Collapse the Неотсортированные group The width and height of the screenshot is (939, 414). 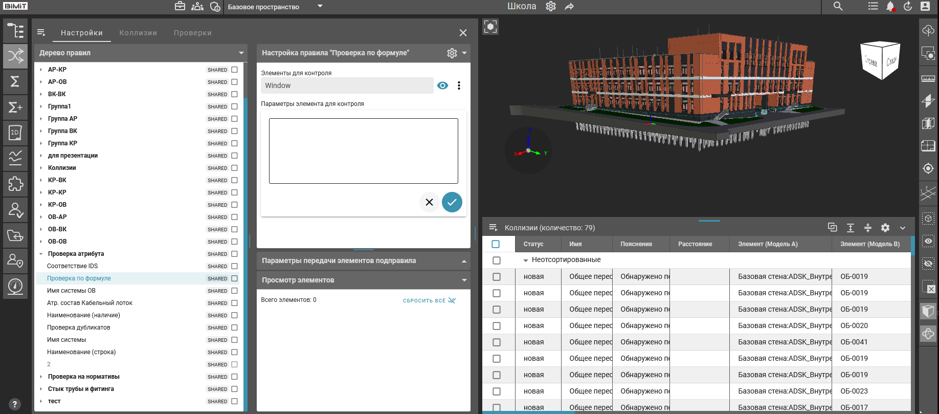point(525,260)
